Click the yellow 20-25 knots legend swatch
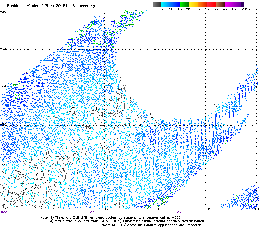This screenshot has width=259, height=227. coord(193,4)
